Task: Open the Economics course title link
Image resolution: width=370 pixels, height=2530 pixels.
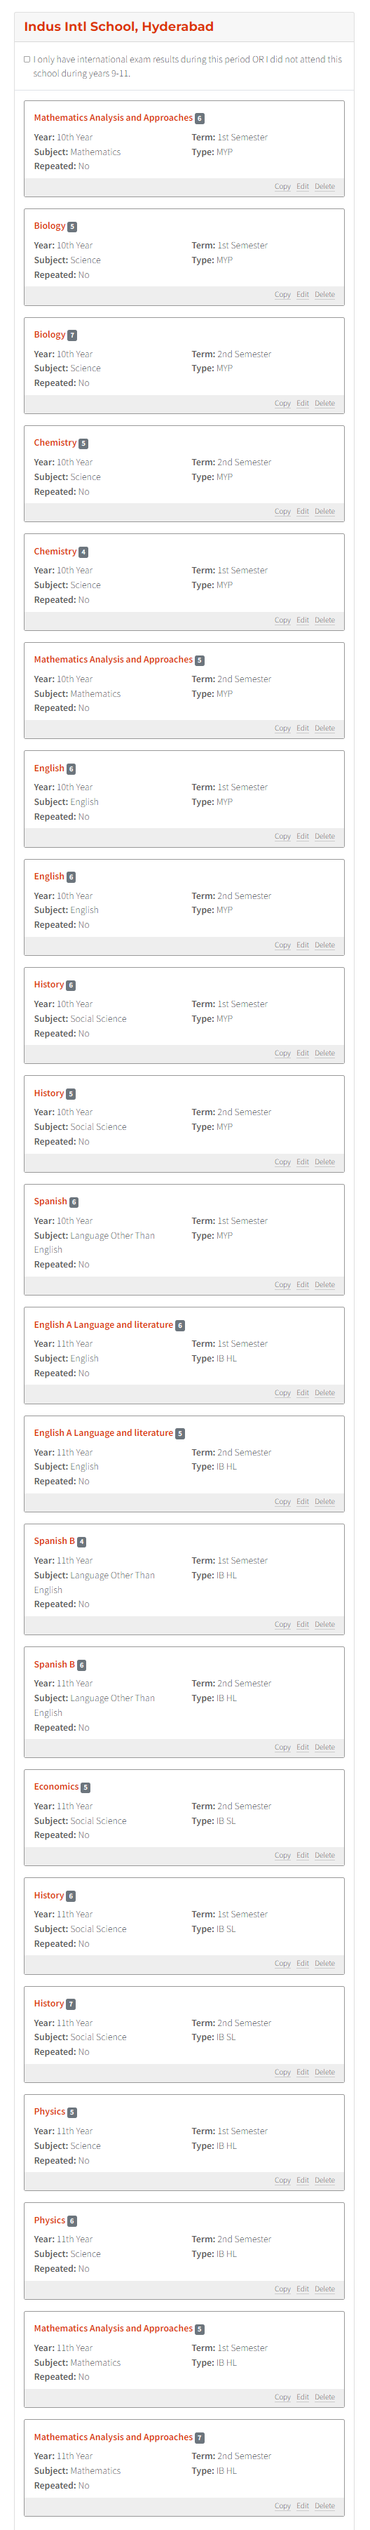Action: pos(56,1787)
